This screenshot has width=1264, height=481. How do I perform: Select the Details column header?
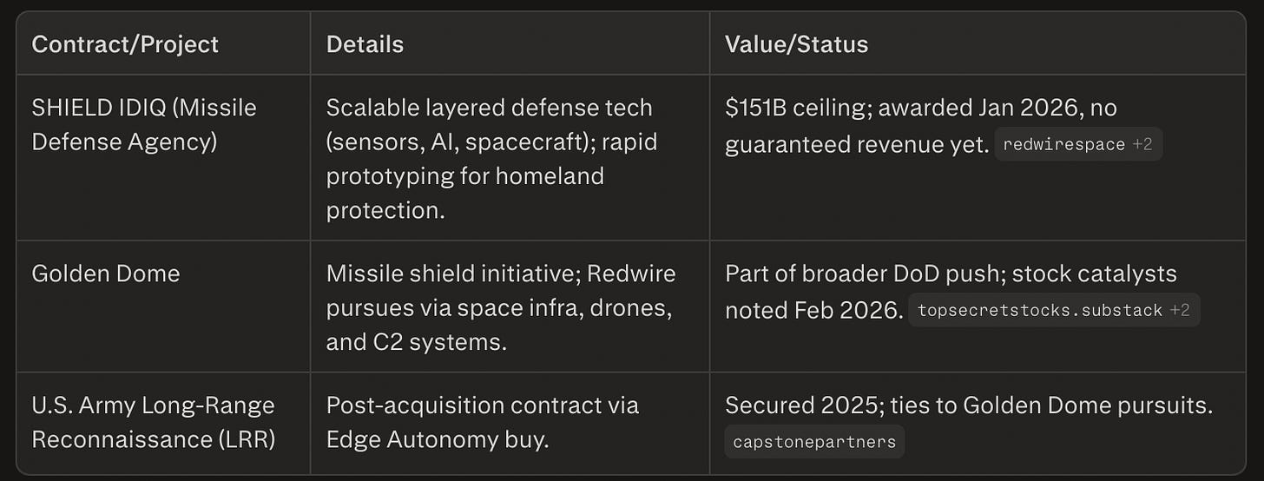tap(365, 44)
